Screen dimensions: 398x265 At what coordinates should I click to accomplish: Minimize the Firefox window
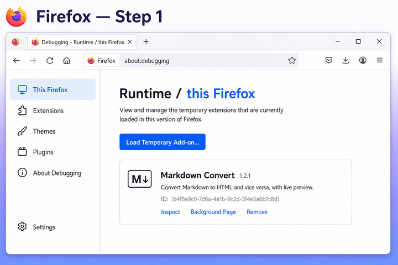(338, 41)
